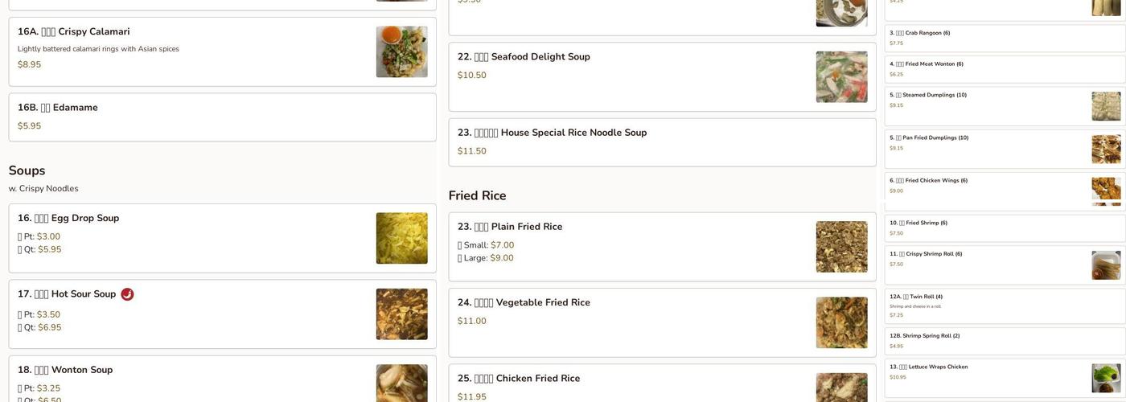Click the spicy chili icon beside Hot Sour Soup

click(127, 294)
